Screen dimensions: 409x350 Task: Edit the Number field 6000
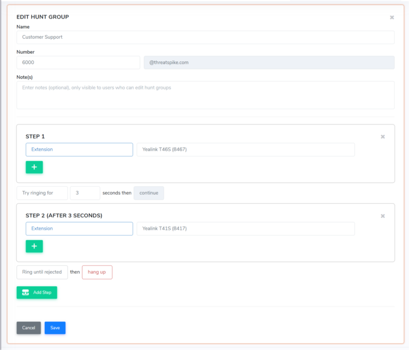78,63
